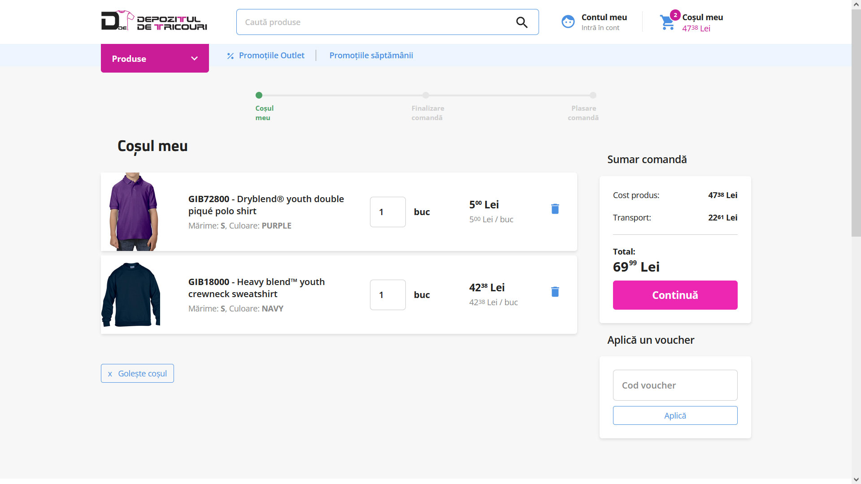Screen dimensions: 861x484
Task: Expand the Produse dropdown menu
Action: (x=155, y=59)
